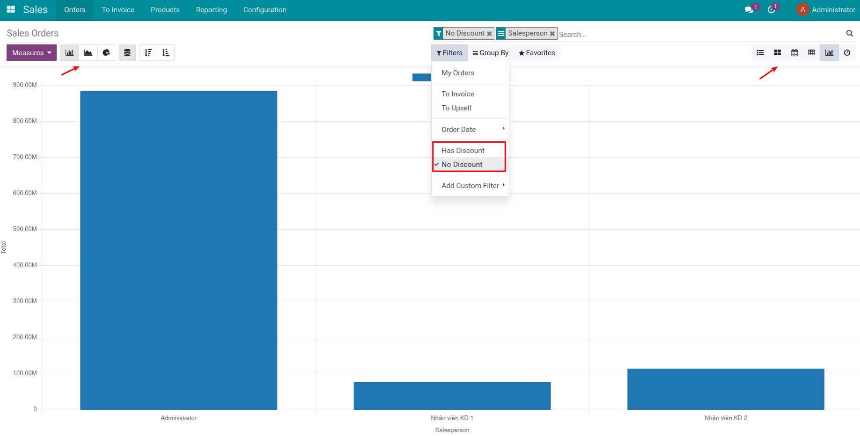Toggle the stacked chart button
The height and width of the screenshot is (436, 860).
(127, 53)
